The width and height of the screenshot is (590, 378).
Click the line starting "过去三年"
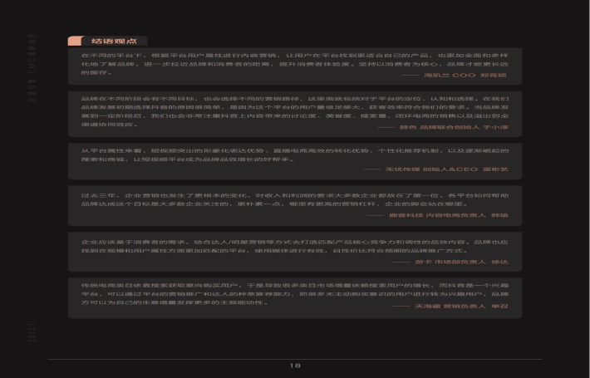[295, 195]
